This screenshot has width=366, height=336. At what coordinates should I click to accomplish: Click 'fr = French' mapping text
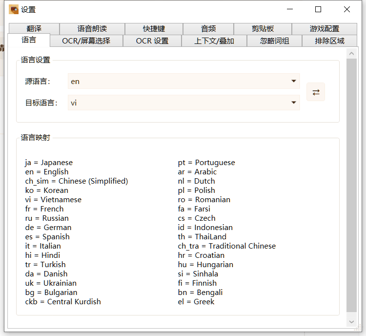pos(44,209)
